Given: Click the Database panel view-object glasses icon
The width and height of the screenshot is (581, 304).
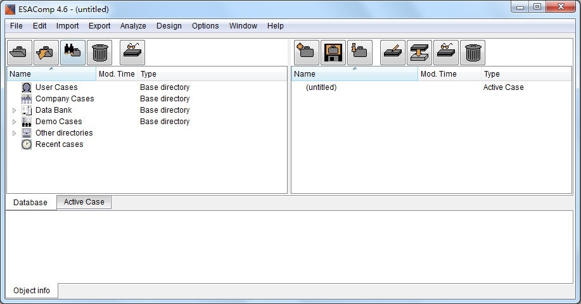Looking at the screenshot, I should tap(132, 53).
